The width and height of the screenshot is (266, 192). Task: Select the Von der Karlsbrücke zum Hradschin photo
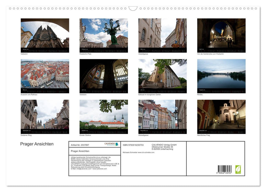pos(221,33)
